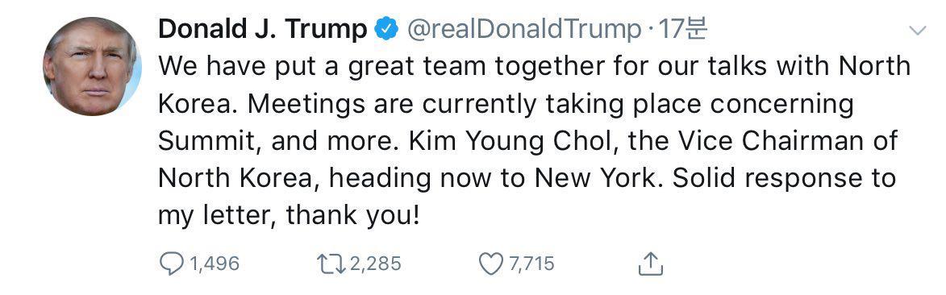The width and height of the screenshot is (946, 295).
Task: Expand the tweet options chevron menu
Action: click(917, 30)
